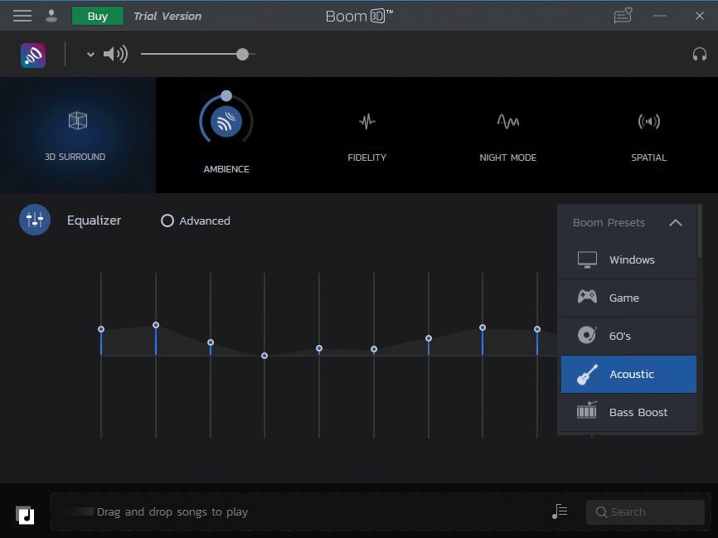Click the first equalizer band handle
The image size is (718, 538).
[101, 329]
